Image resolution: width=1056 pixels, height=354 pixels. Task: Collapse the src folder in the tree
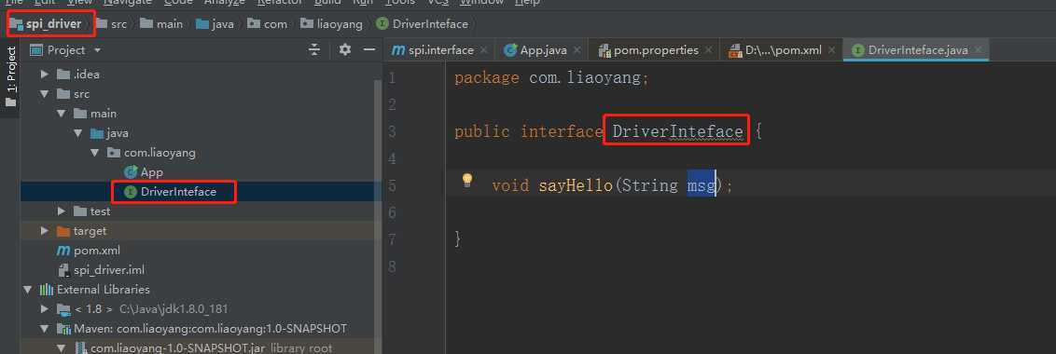tap(45, 93)
